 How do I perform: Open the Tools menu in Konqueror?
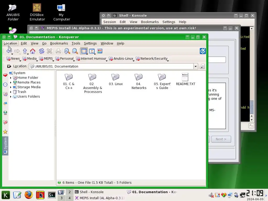(x=76, y=43)
